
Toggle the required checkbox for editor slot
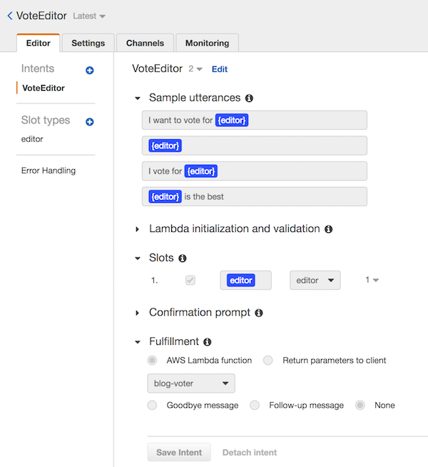(x=190, y=280)
